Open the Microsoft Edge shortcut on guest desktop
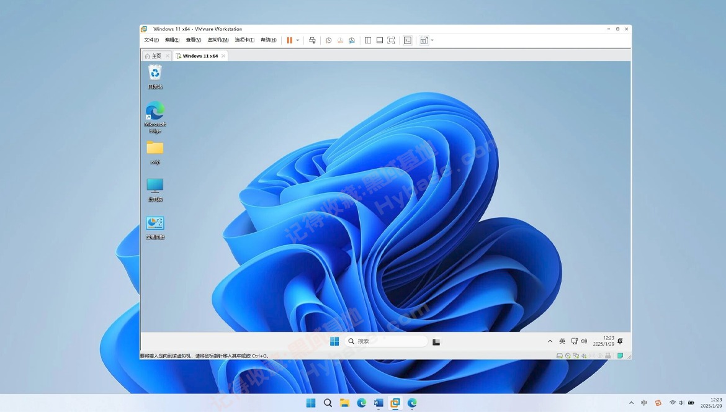The width and height of the screenshot is (726, 412). coord(155,112)
